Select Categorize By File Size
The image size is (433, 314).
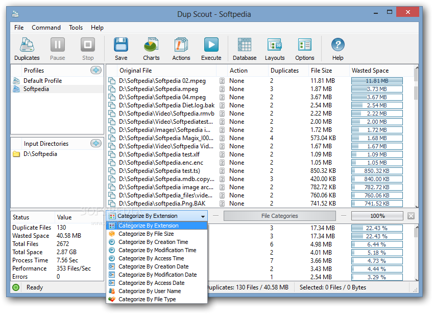(x=157, y=234)
